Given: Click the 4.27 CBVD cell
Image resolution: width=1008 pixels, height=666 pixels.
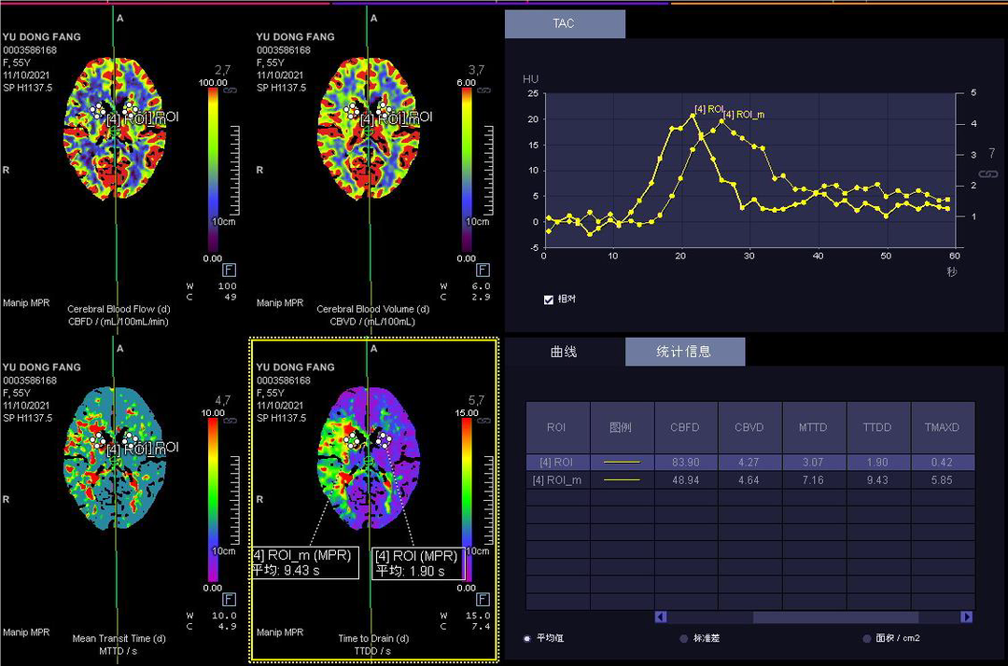Looking at the screenshot, I should point(750,463).
